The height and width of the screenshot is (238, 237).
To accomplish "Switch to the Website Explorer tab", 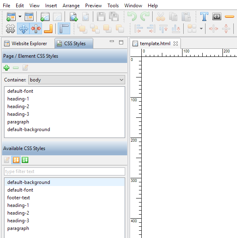I will pyautogui.click(x=26, y=44).
